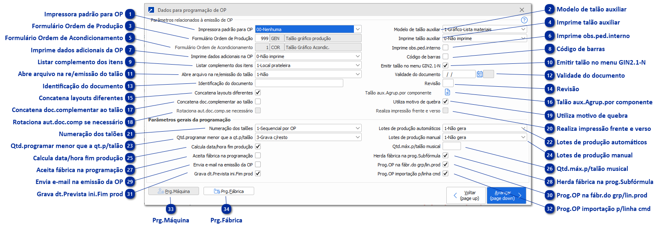
Task: Open the Impressora padrão para OP dropdown
Action: 358,29
